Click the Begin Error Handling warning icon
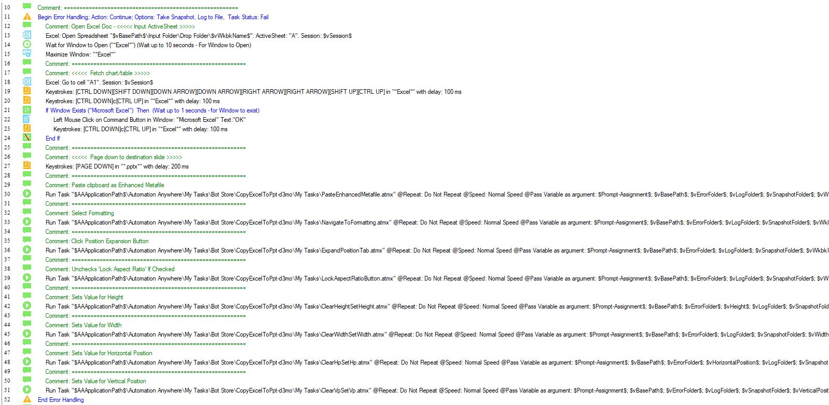Viewport: 829px width, 405px height. coord(27,17)
